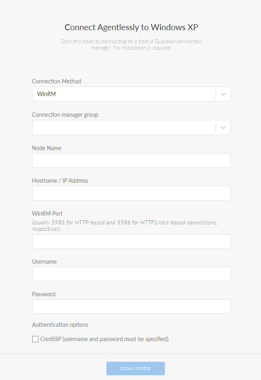Open the Connection manager group chevron
This screenshot has width=261, height=380.
click(223, 127)
